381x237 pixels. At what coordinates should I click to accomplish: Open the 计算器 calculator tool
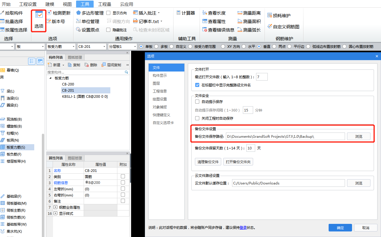coord(186,13)
